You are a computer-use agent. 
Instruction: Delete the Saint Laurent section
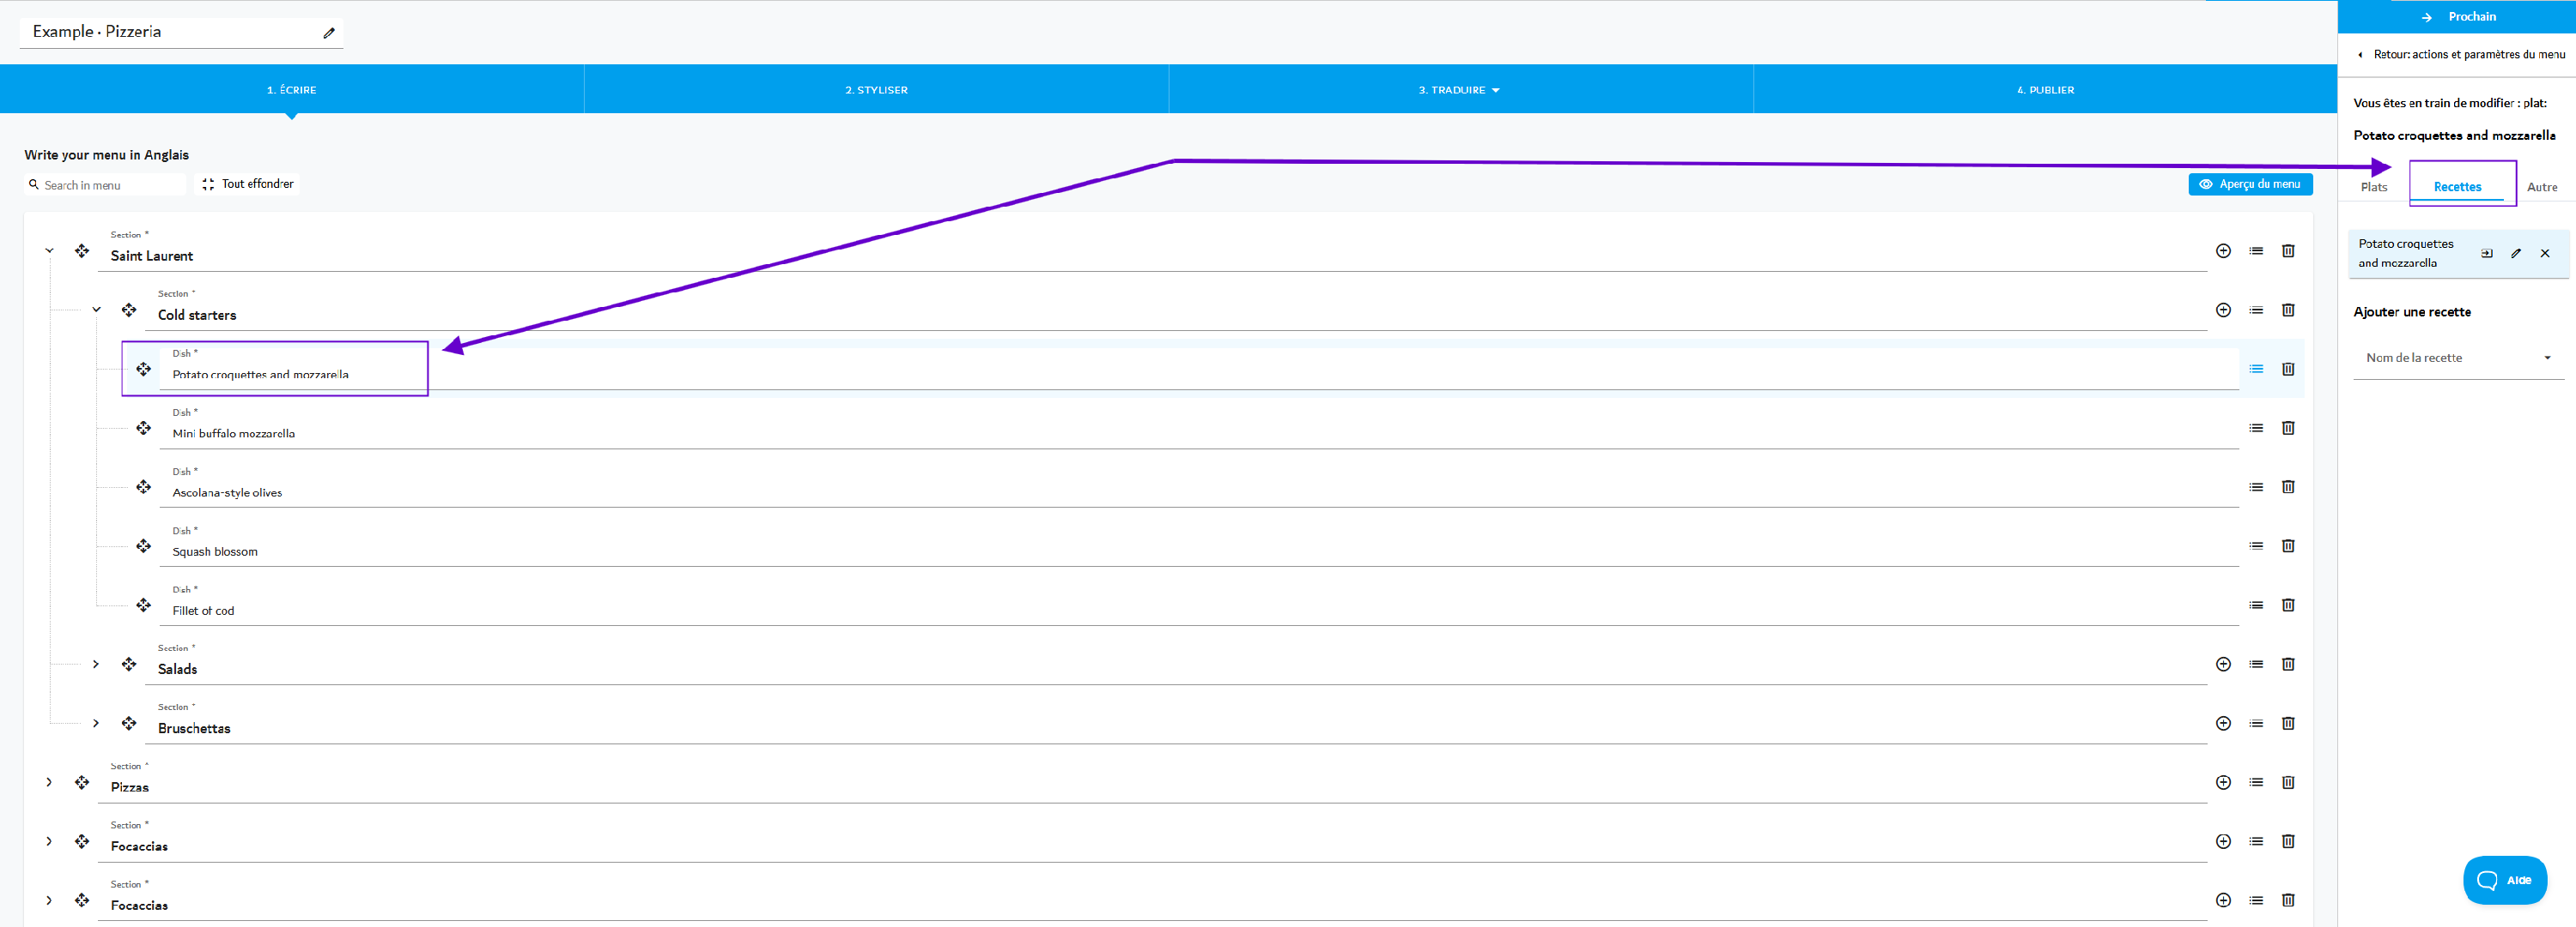[x=2287, y=250]
